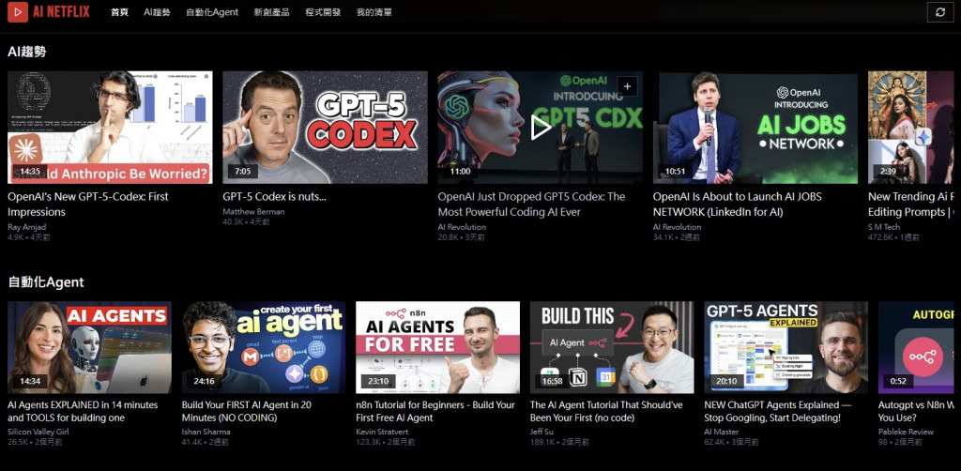This screenshot has height=471, width=961.
Task: Click title 'Build Your FIRST AI Agent in 20 Minutes'
Action: click(247, 411)
